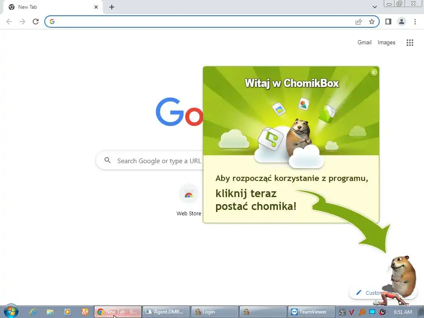Image resolution: width=424 pixels, height=318 pixels.
Task: Close the New Tab tab
Action: click(96, 7)
